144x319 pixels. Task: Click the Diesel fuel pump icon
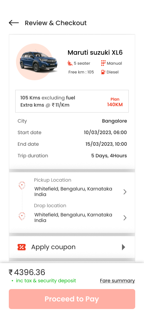[x=103, y=72]
